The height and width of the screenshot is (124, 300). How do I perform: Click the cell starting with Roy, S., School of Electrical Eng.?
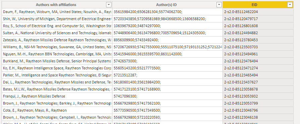tap(57, 26)
